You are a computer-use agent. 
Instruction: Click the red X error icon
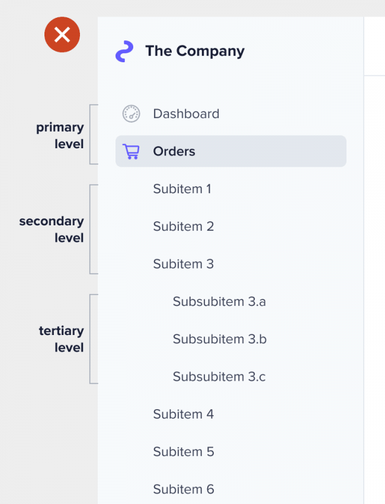62,35
